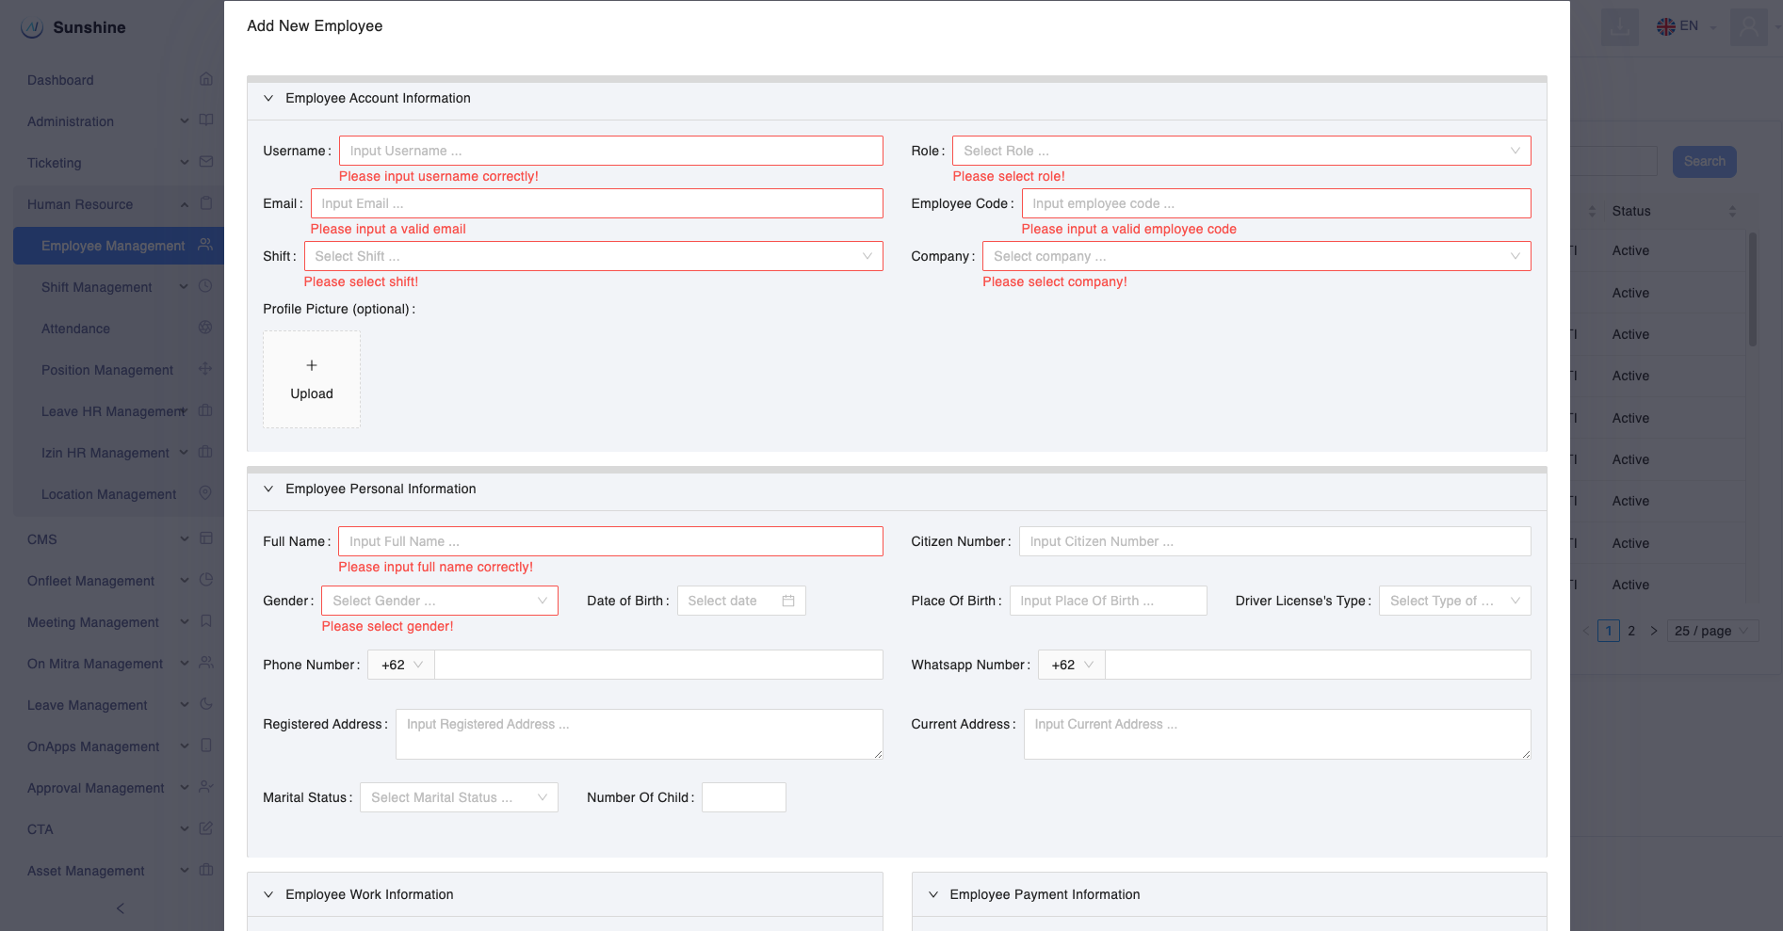Image resolution: width=1783 pixels, height=931 pixels.
Task: Click the Location Management pin icon
Action: [205, 493]
